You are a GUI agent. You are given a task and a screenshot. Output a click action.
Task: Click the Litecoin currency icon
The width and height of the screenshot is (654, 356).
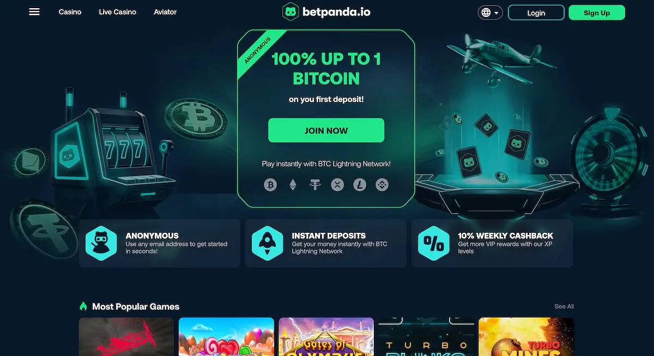[360, 185]
